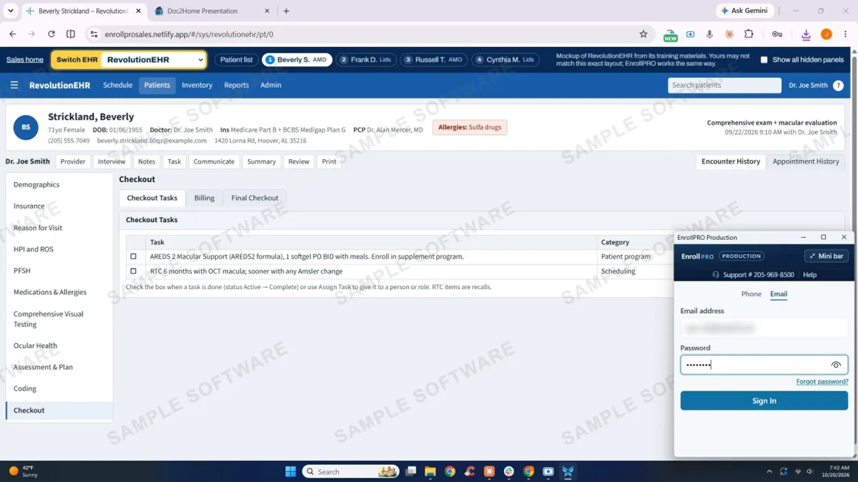Click the extension icon labeled NEW
Image resolution: width=858 pixels, height=482 pixels.
coord(671,34)
